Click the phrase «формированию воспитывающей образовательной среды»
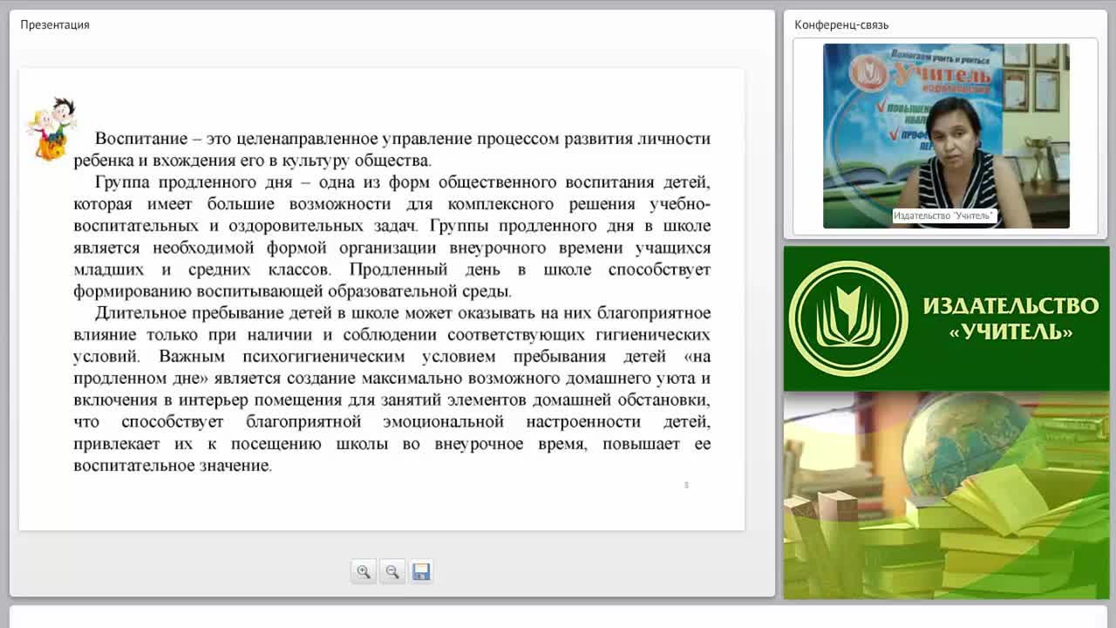The image size is (1116, 628). tap(292, 291)
